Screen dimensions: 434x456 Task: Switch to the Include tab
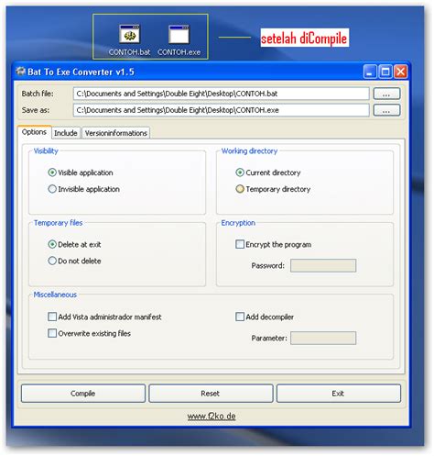pos(66,133)
